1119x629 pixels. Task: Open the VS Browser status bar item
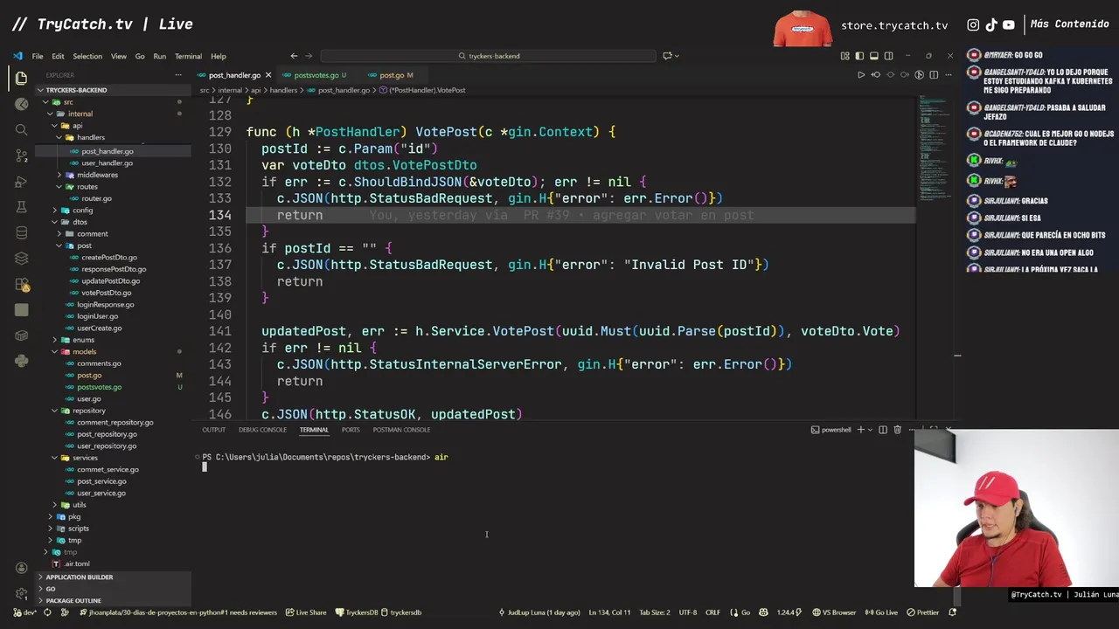(x=834, y=612)
